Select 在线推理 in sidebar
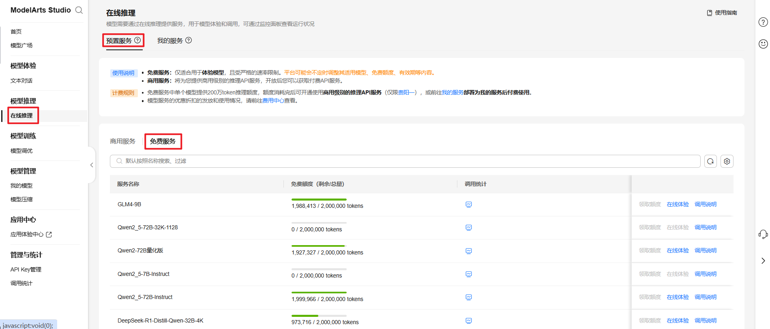The height and width of the screenshot is (329, 770). 21,115
